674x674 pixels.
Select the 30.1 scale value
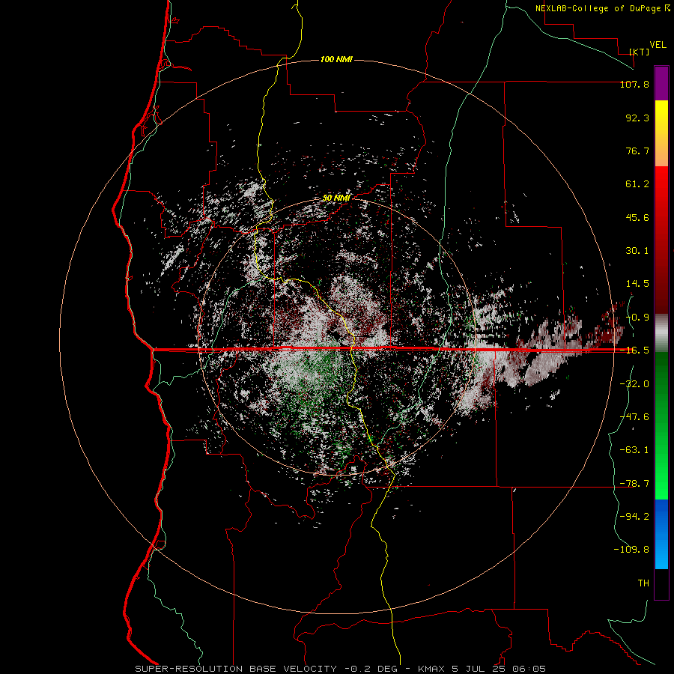(x=637, y=251)
